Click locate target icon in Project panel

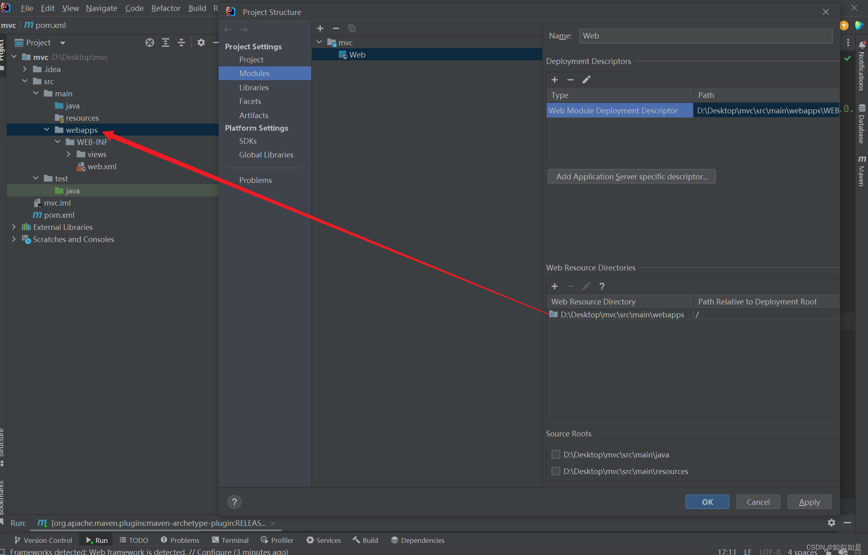click(149, 43)
